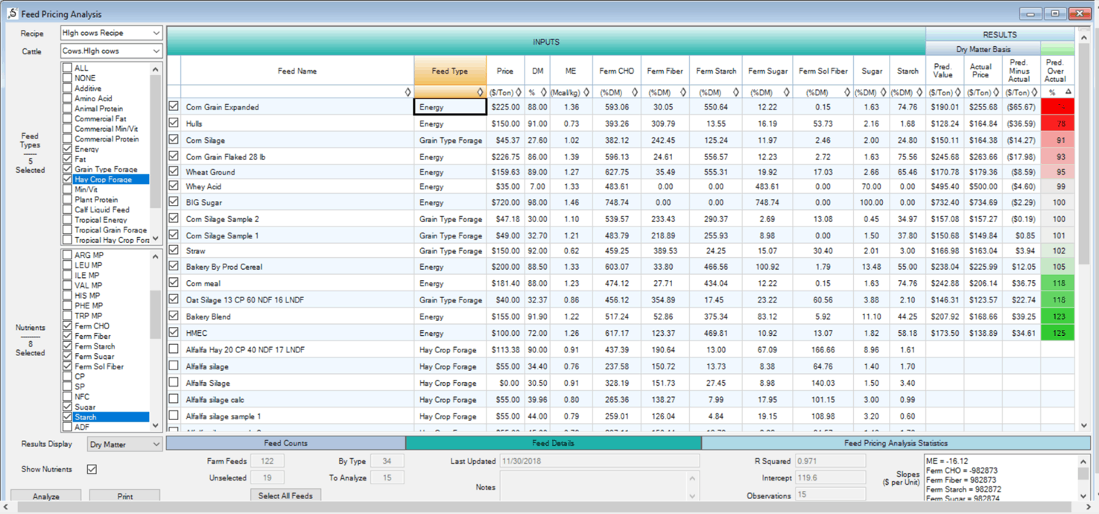Uncheck the Show Nutrients checkbox
Viewport: 1099px width, 514px height.
pyautogui.click(x=91, y=469)
